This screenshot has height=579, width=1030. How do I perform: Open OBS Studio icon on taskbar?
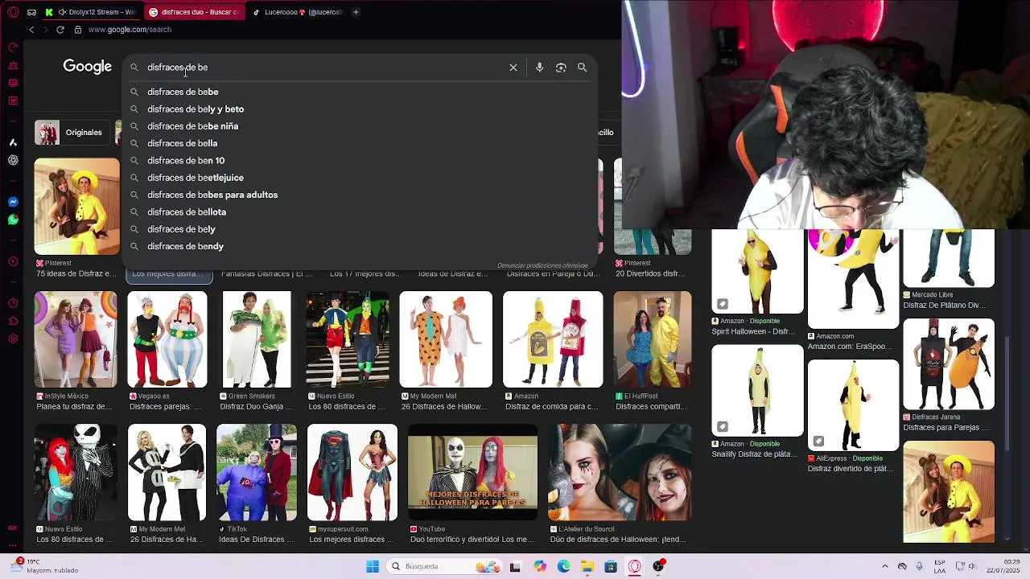[659, 566]
